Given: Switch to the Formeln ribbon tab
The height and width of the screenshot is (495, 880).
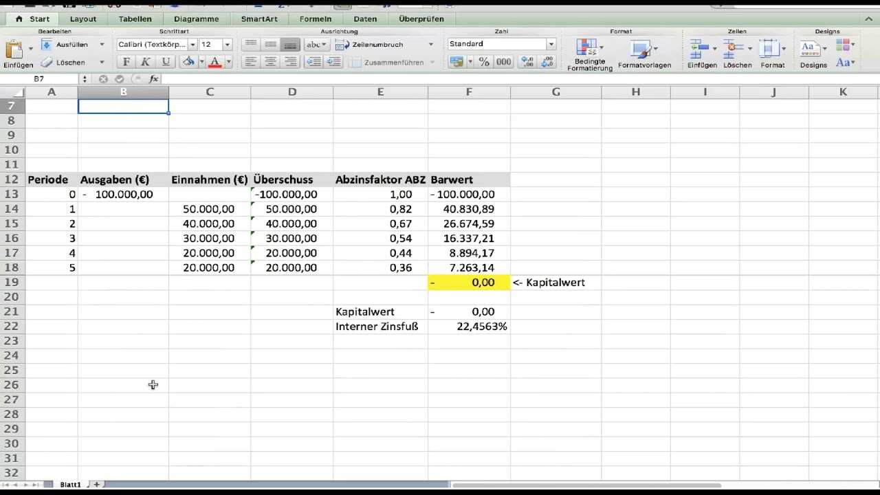Looking at the screenshot, I should [315, 19].
